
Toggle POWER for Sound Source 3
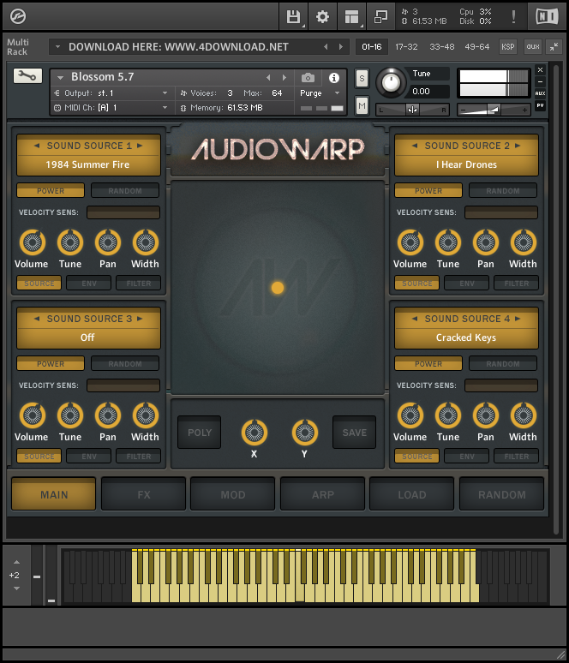click(51, 364)
